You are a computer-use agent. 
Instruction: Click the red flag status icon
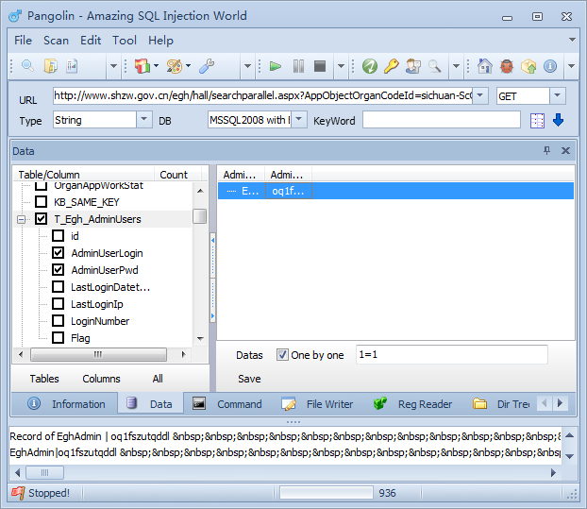[18, 493]
